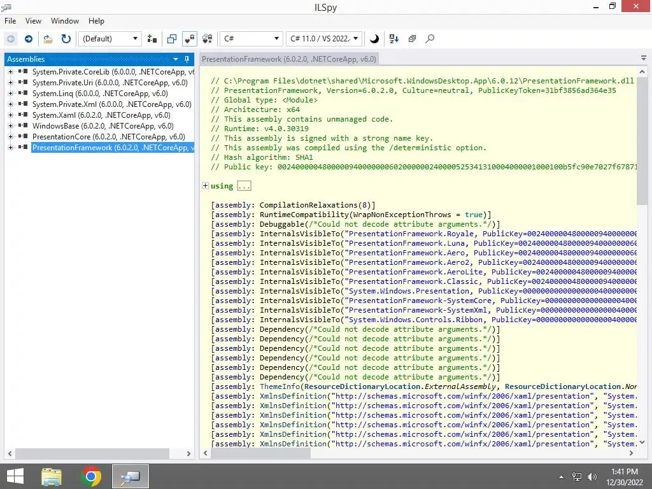Click the ResourceDictionaryLocation type link
The width and height of the screenshot is (652, 489).
[362, 386]
